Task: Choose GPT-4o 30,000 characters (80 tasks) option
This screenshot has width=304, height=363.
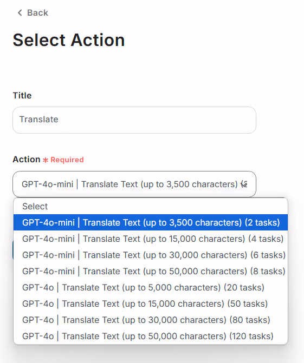Action: (x=151, y=320)
